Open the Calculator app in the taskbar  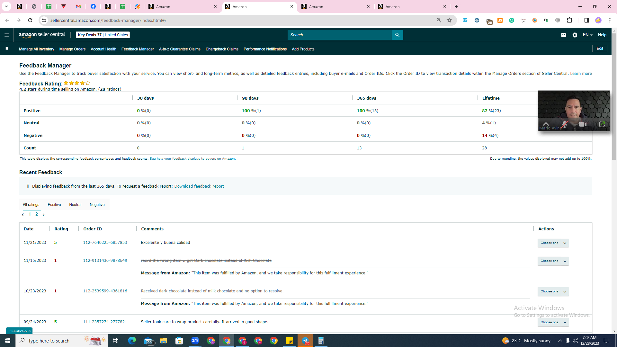pyautogui.click(x=321, y=341)
